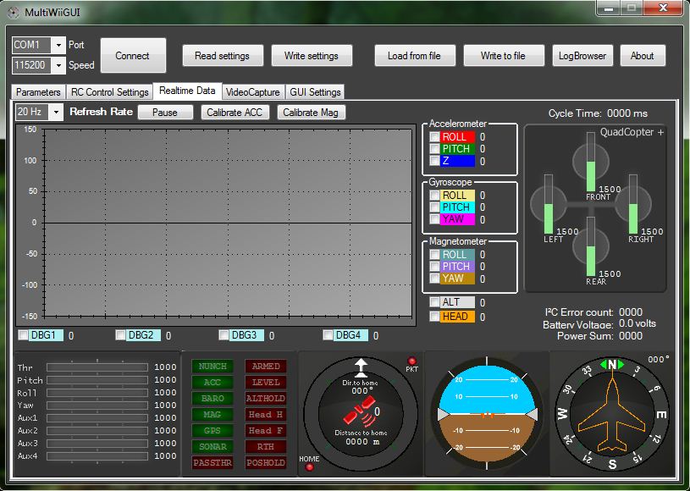
Task: Click Write to file button
Action: 504,55
